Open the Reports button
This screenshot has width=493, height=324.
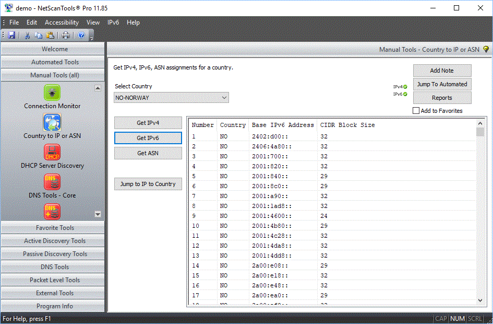pyautogui.click(x=442, y=98)
